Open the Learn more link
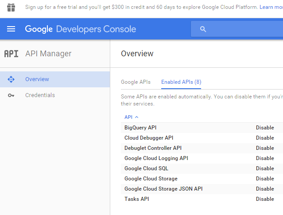Screen dimensions: 283x215 [x=271, y=7]
